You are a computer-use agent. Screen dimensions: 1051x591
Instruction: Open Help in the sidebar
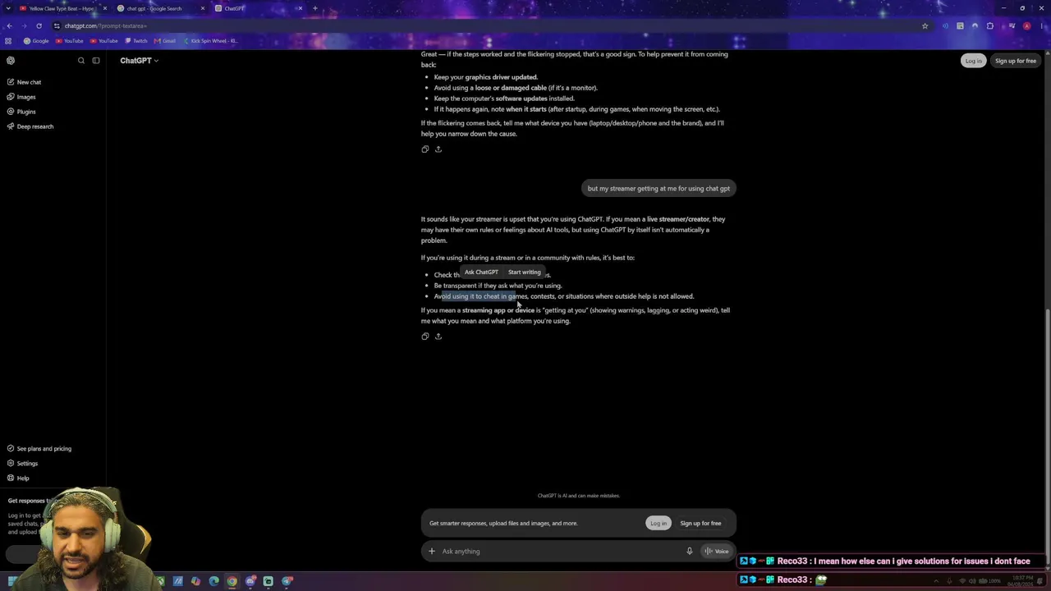pos(19,479)
